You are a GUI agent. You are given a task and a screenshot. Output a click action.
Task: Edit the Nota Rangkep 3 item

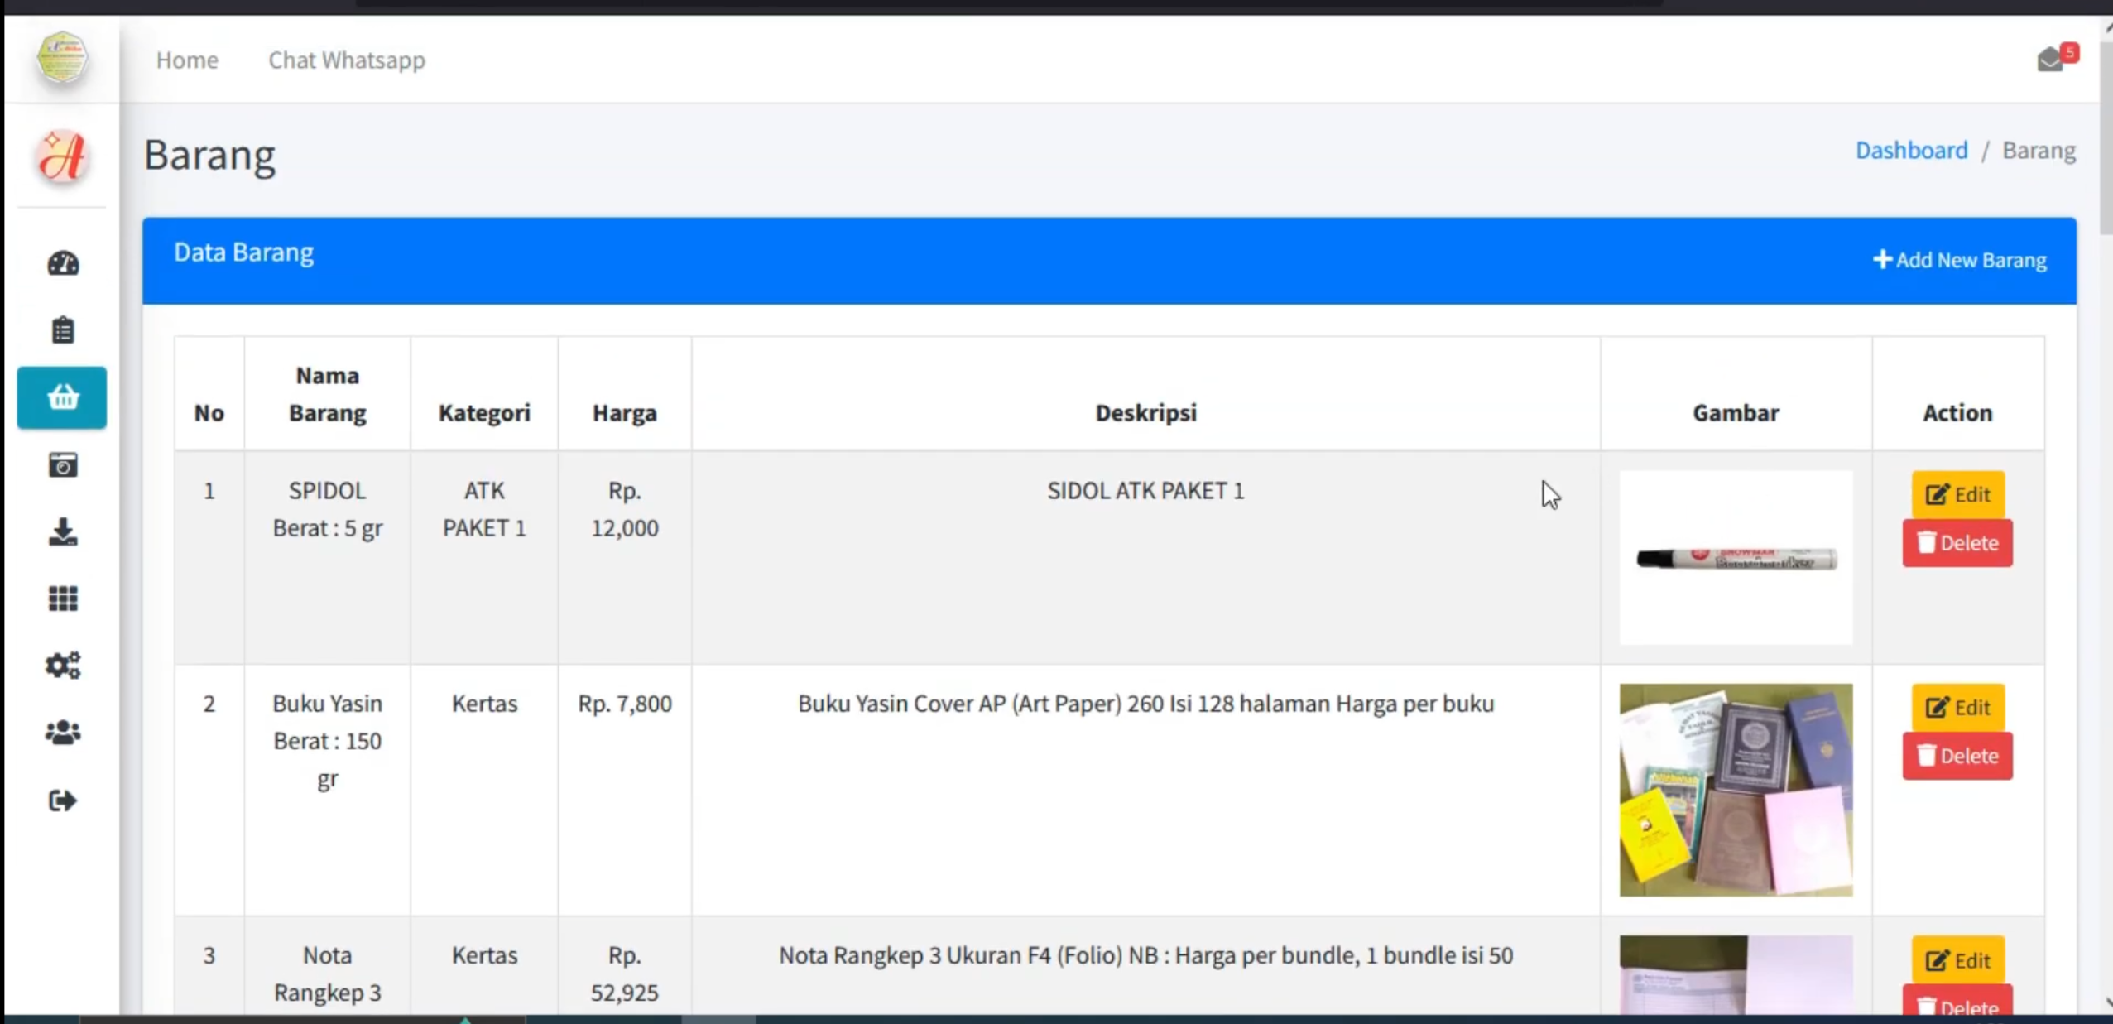(x=1957, y=959)
